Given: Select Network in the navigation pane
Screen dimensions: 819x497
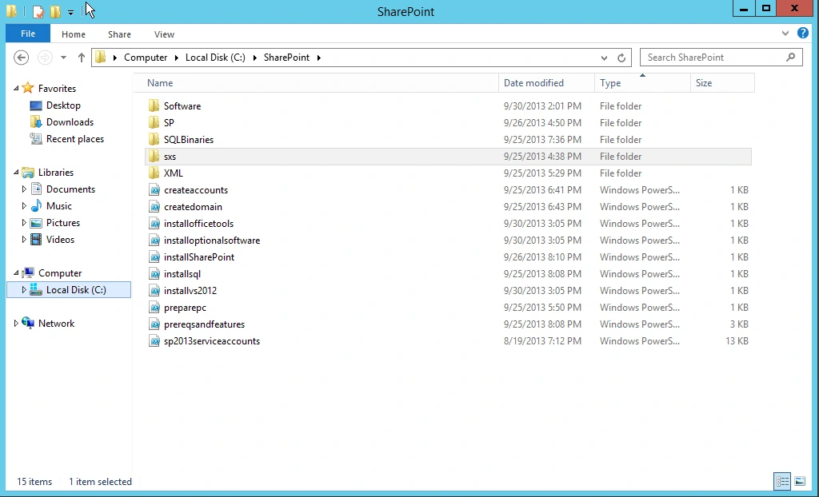Looking at the screenshot, I should pos(56,323).
